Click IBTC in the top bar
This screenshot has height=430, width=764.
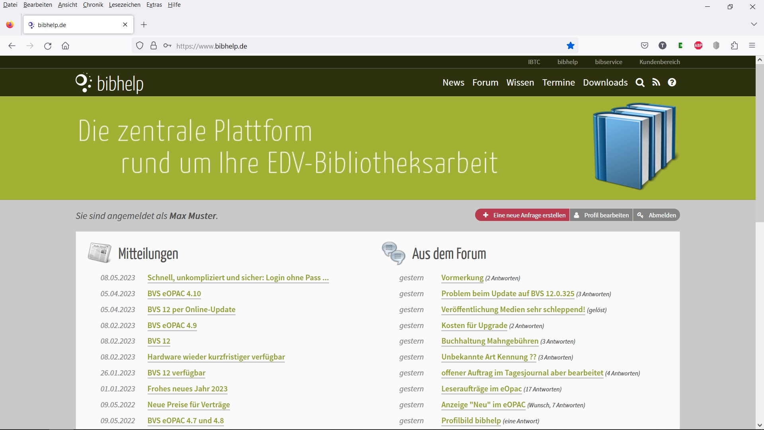coord(534,62)
